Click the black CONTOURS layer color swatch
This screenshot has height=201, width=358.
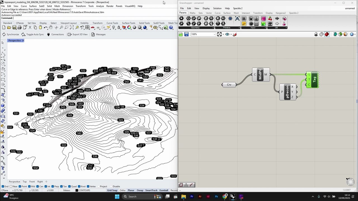77,190
